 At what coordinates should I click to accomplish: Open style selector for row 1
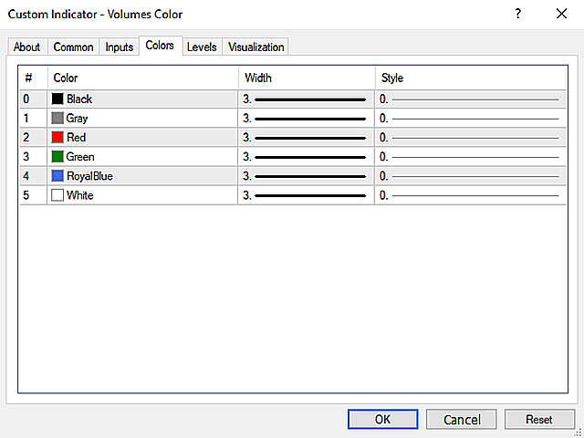coord(471,119)
